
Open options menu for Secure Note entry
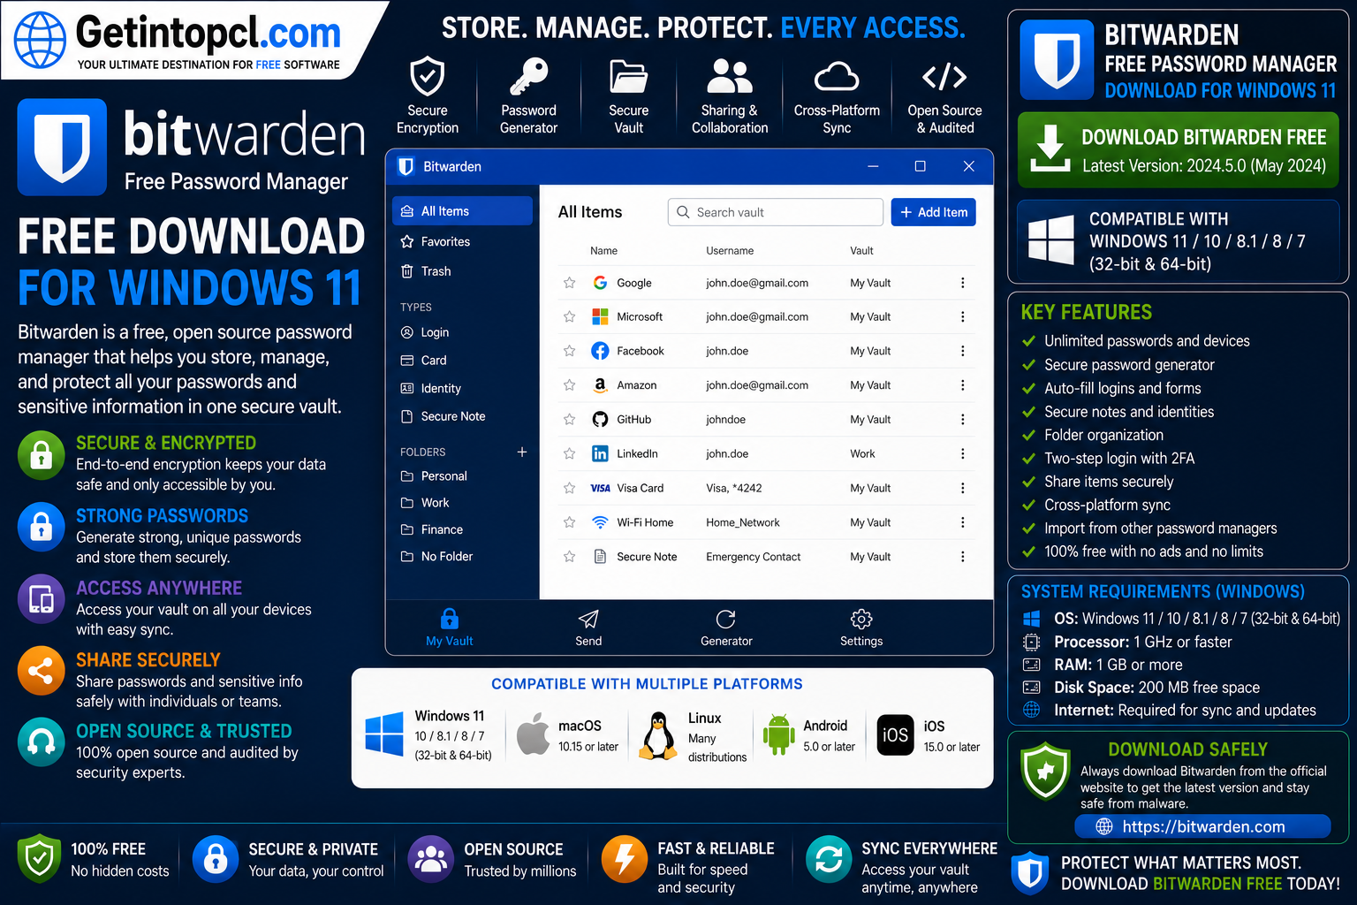[x=962, y=557]
